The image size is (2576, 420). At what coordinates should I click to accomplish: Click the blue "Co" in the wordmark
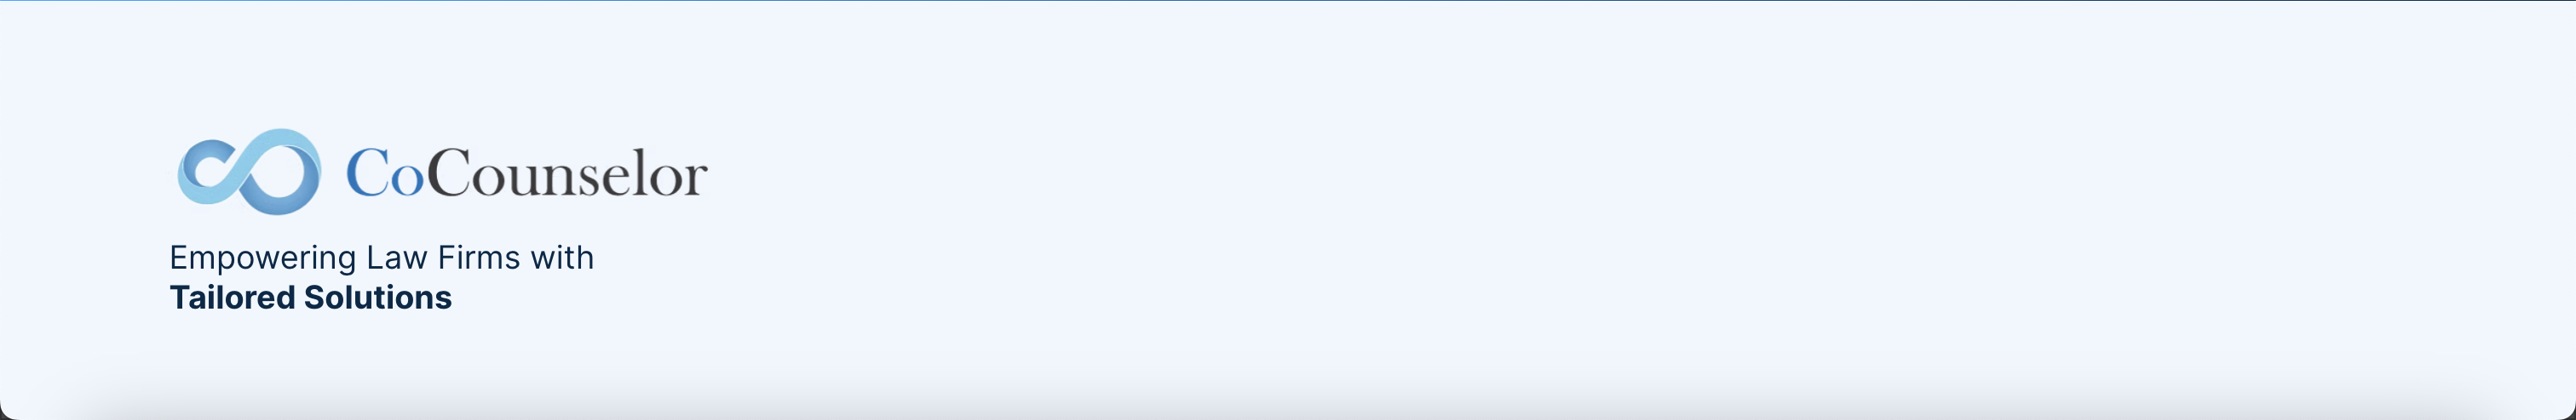(x=385, y=173)
